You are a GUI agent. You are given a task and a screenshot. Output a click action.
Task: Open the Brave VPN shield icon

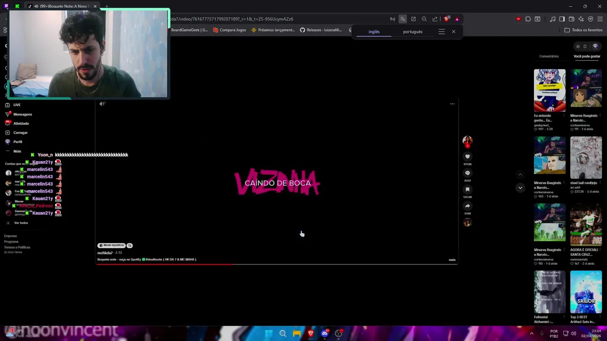click(590, 19)
